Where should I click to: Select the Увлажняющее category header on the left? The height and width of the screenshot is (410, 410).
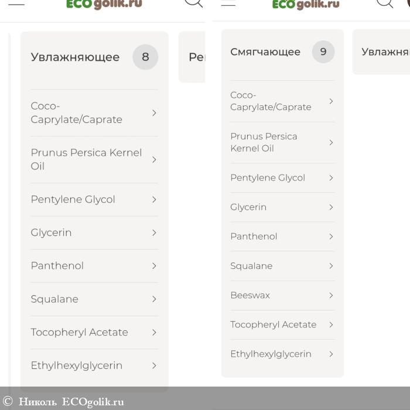click(75, 57)
